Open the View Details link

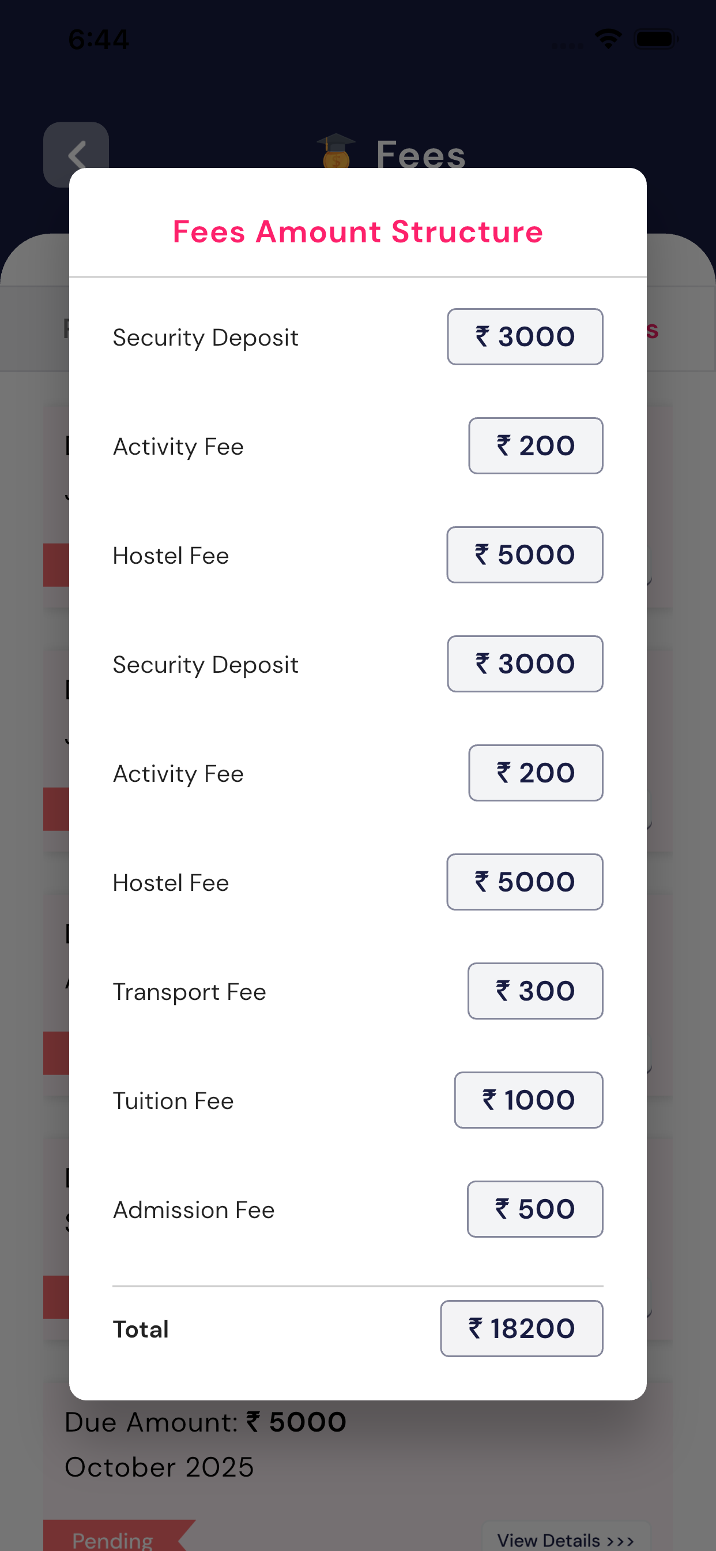pyautogui.click(x=565, y=1539)
